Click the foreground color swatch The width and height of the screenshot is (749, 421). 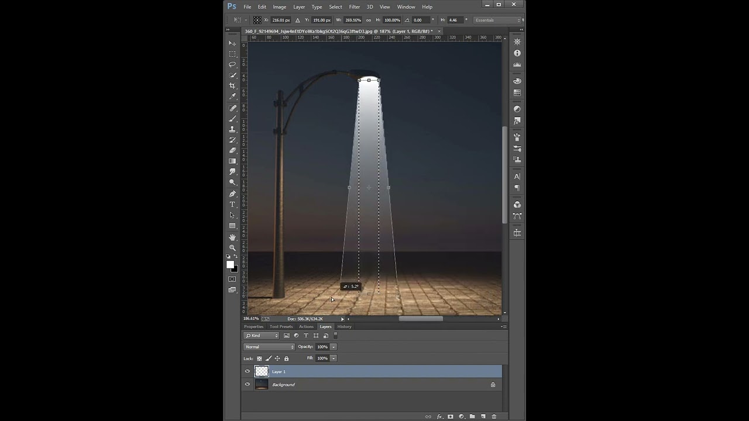point(231,265)
